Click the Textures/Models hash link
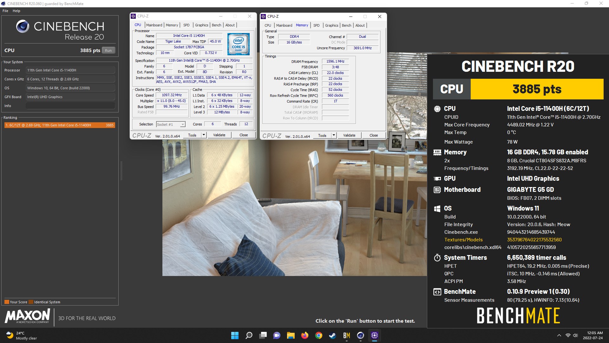The width and height of the screenshot is (609, 343). 534,240
